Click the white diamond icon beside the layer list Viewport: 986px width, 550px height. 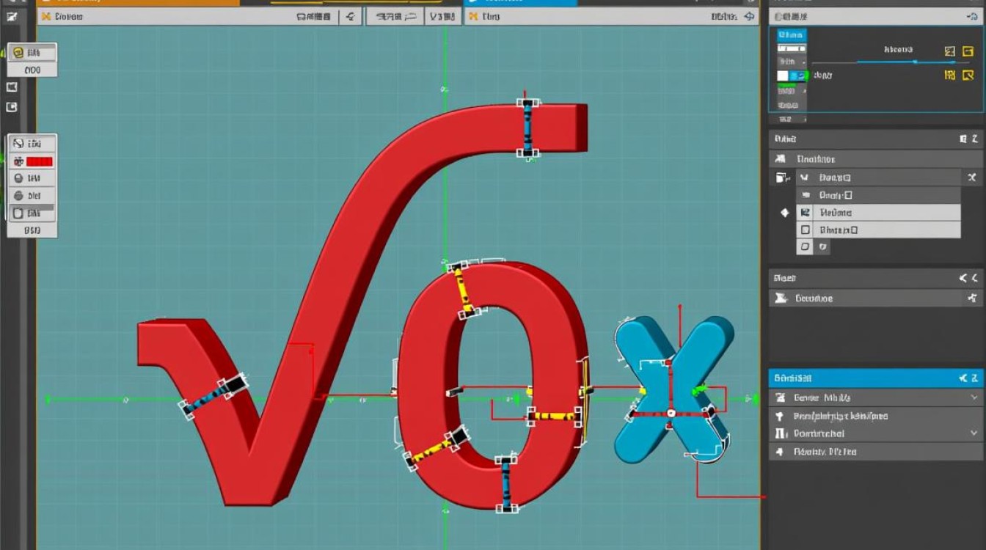pyautogui.click(x=784, y=213)
